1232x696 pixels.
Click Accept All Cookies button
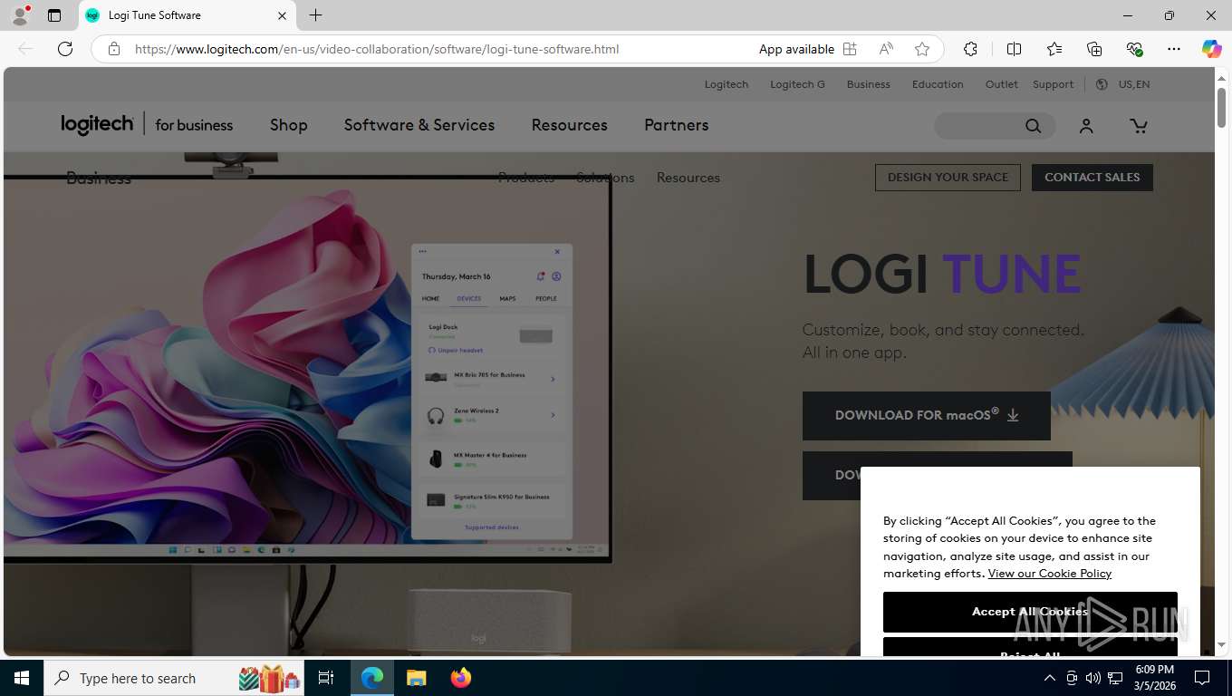click(1030, 612)
